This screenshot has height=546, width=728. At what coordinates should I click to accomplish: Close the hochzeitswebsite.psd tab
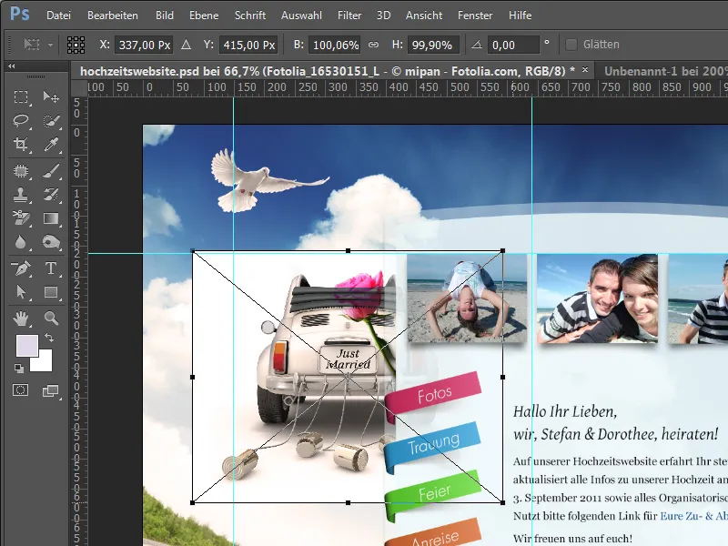(585, 70)
